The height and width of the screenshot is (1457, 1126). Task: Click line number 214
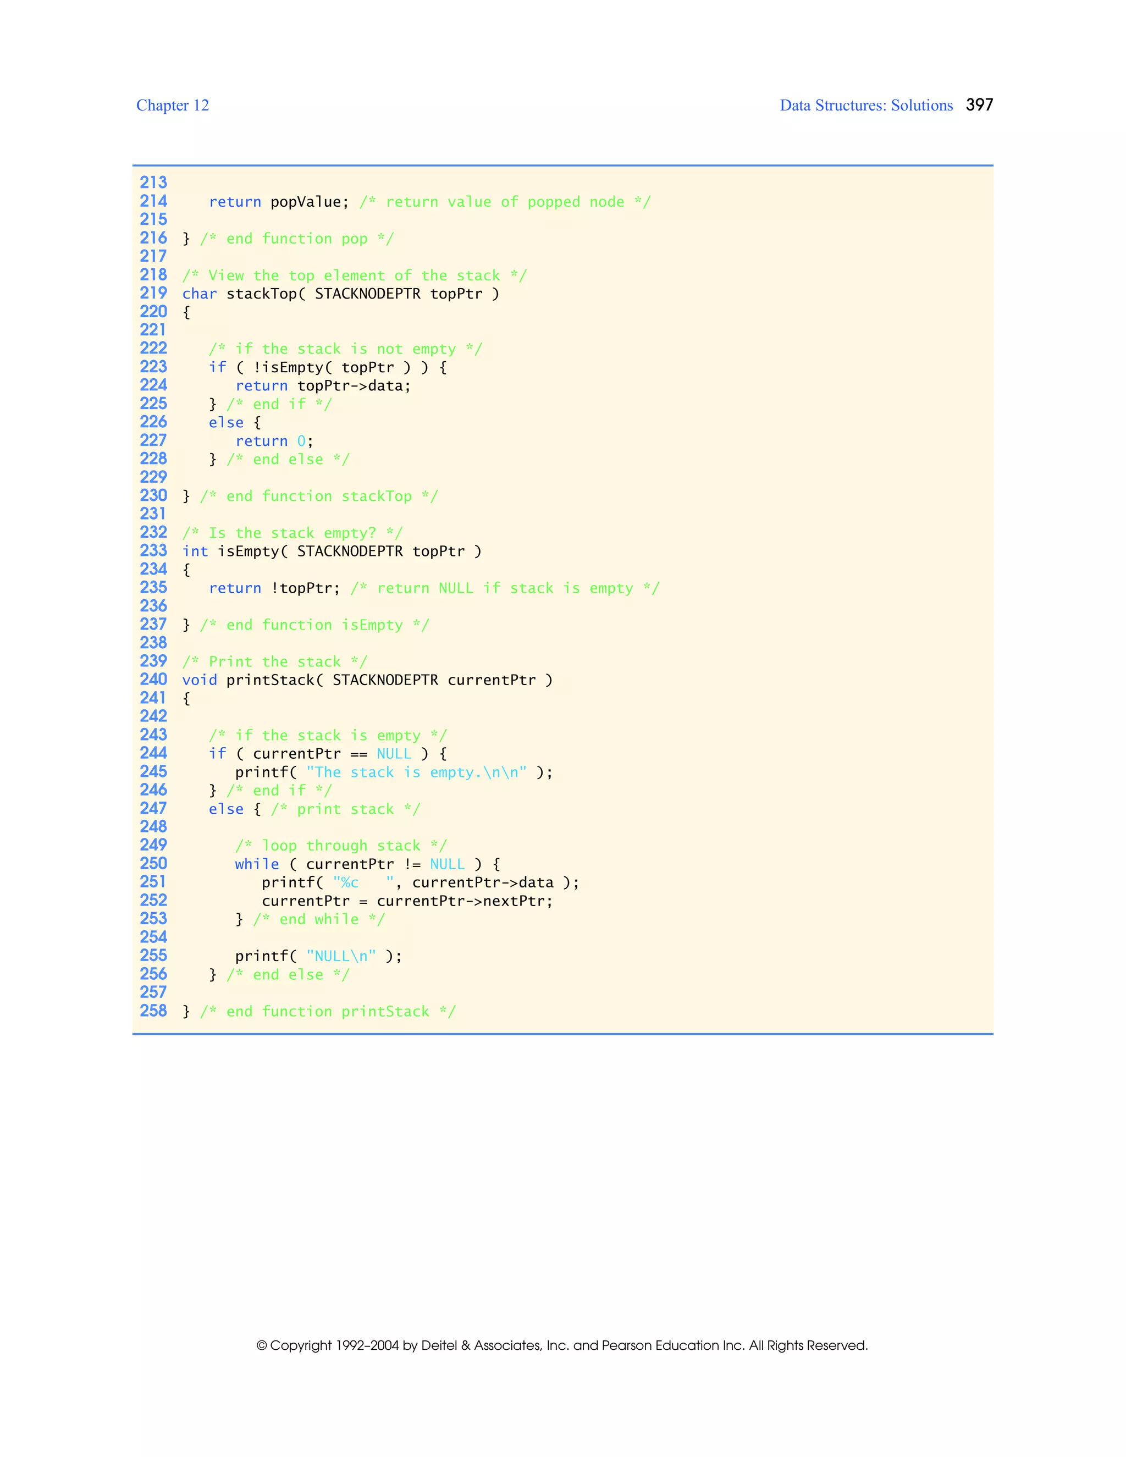[x=153, y=201]
